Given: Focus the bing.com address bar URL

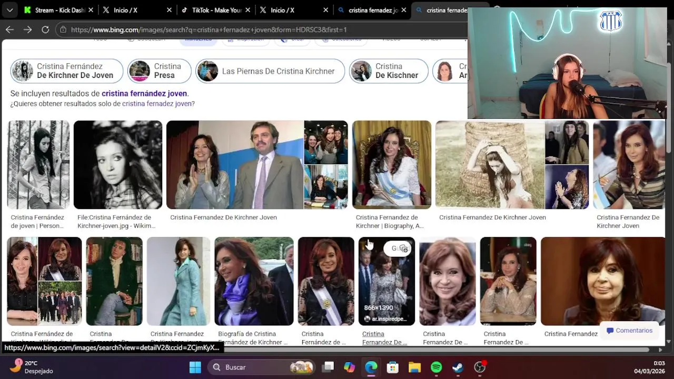Looking at the screenshot, I should [209, 30].
